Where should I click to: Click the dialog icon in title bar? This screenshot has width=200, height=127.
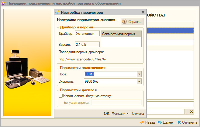[x=57, y=13]
